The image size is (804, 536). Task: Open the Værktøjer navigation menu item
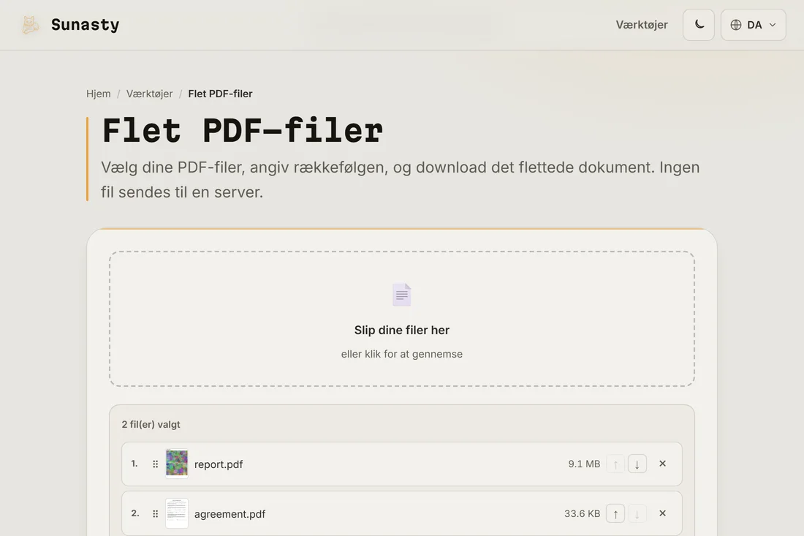tap(642, 25)
